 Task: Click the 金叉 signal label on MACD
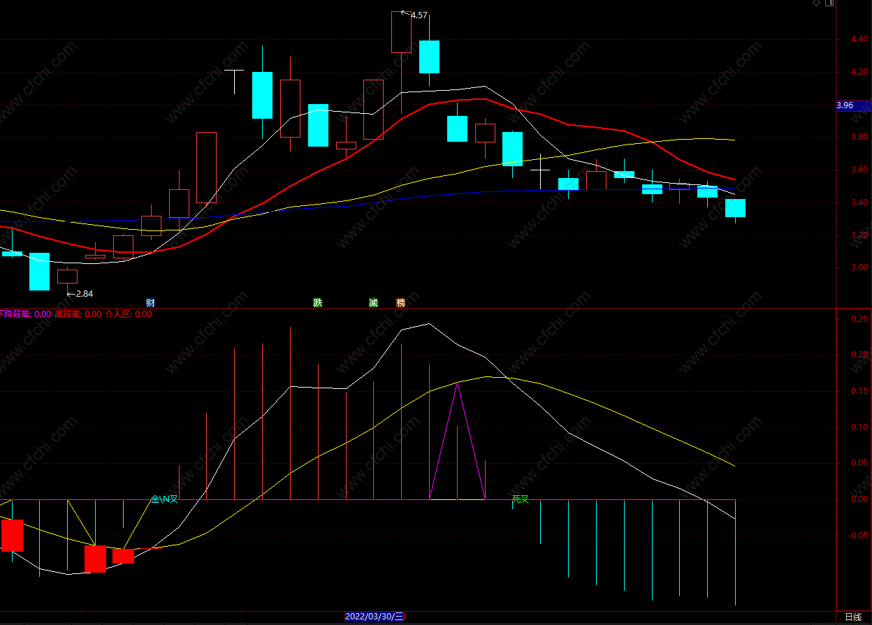(165, 499)
